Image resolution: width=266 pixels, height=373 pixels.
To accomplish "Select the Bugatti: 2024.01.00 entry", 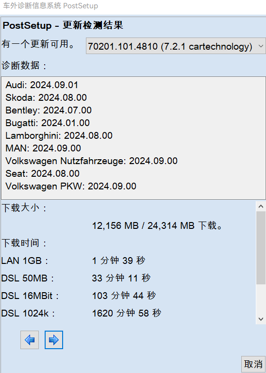I will (x=48, y=123).
